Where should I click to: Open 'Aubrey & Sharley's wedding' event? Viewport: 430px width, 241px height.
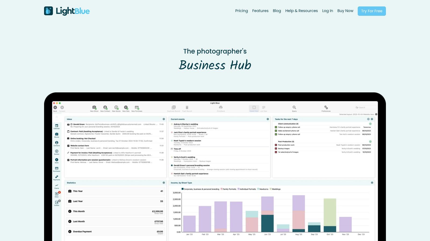pyautogui.click(x=220, y=126)
